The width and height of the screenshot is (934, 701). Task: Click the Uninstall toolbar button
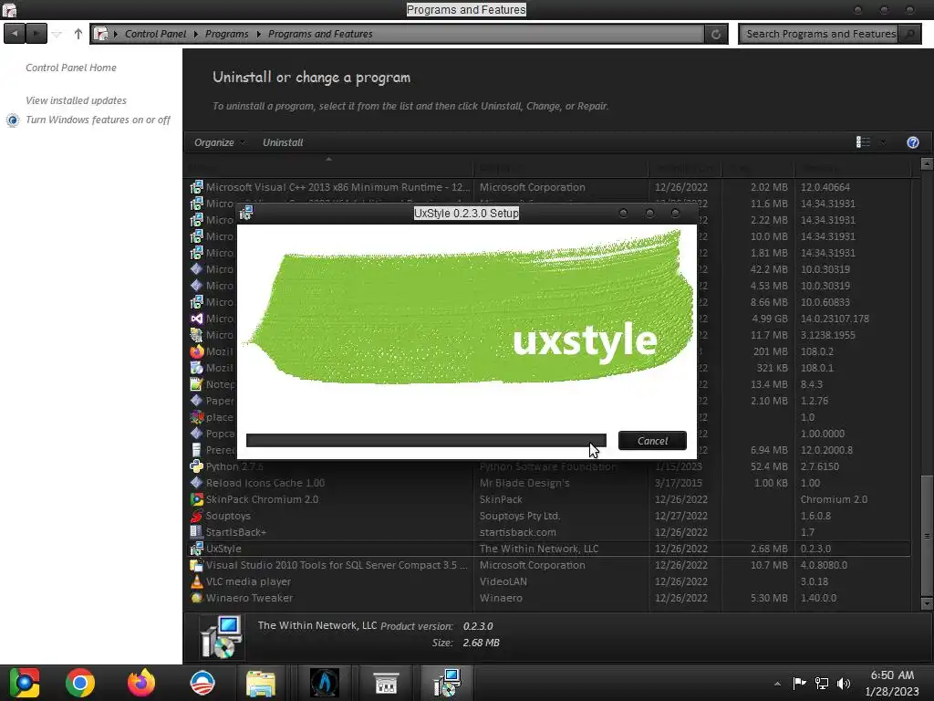pyautogui.click(x=283, y=142)
